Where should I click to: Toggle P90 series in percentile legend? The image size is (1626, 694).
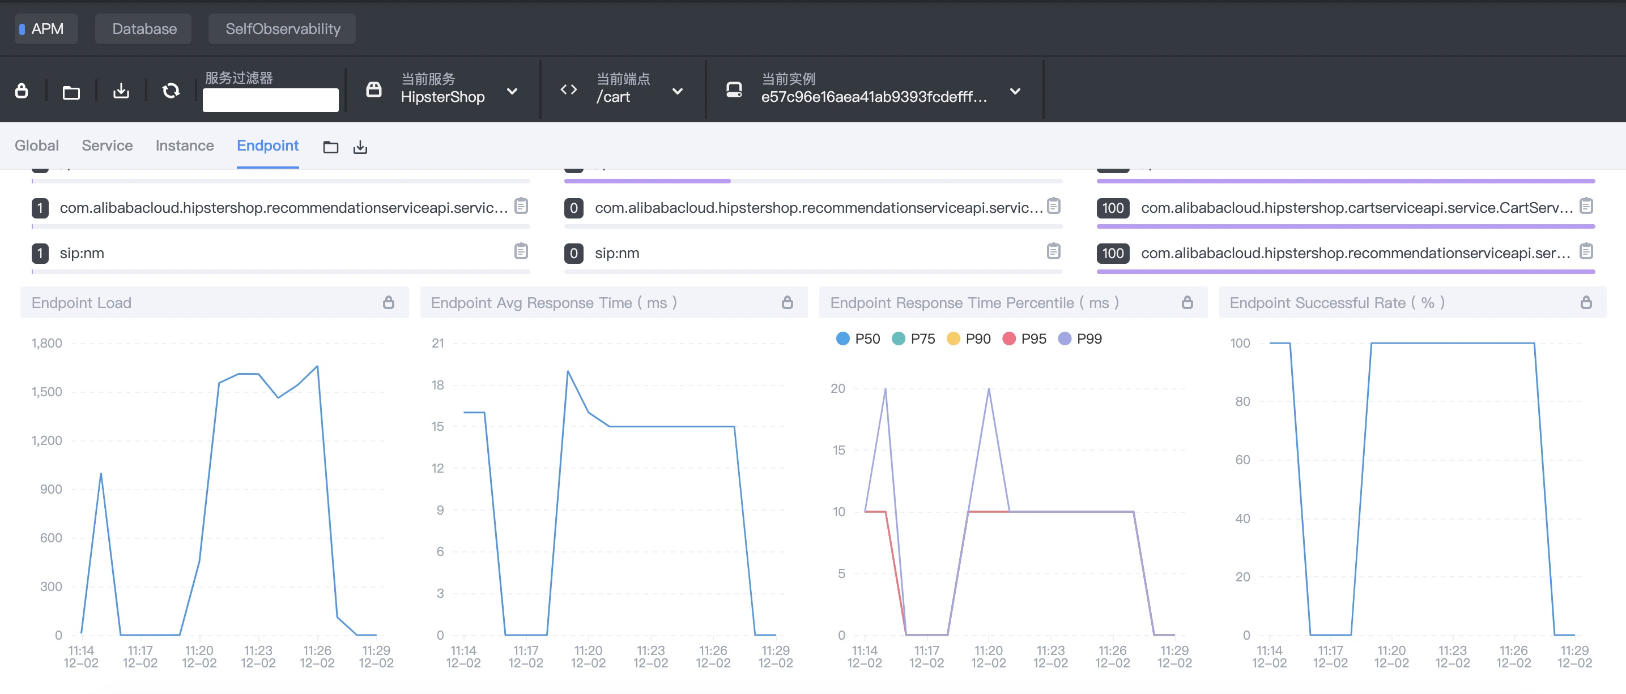coord(969,339)
